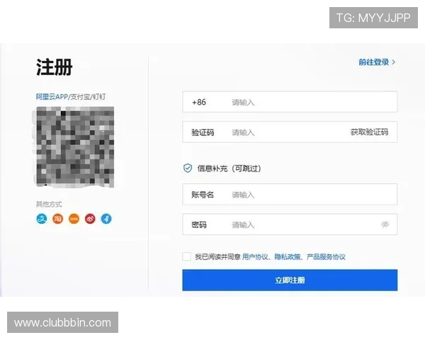
Task: Submit with the 立即注册 button
Action: click(x=290, y=280)
